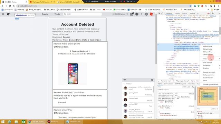This screenshot has width=221, height=124.
Task: Click the red Roblox Studio icon
Action: click(151, 14)
